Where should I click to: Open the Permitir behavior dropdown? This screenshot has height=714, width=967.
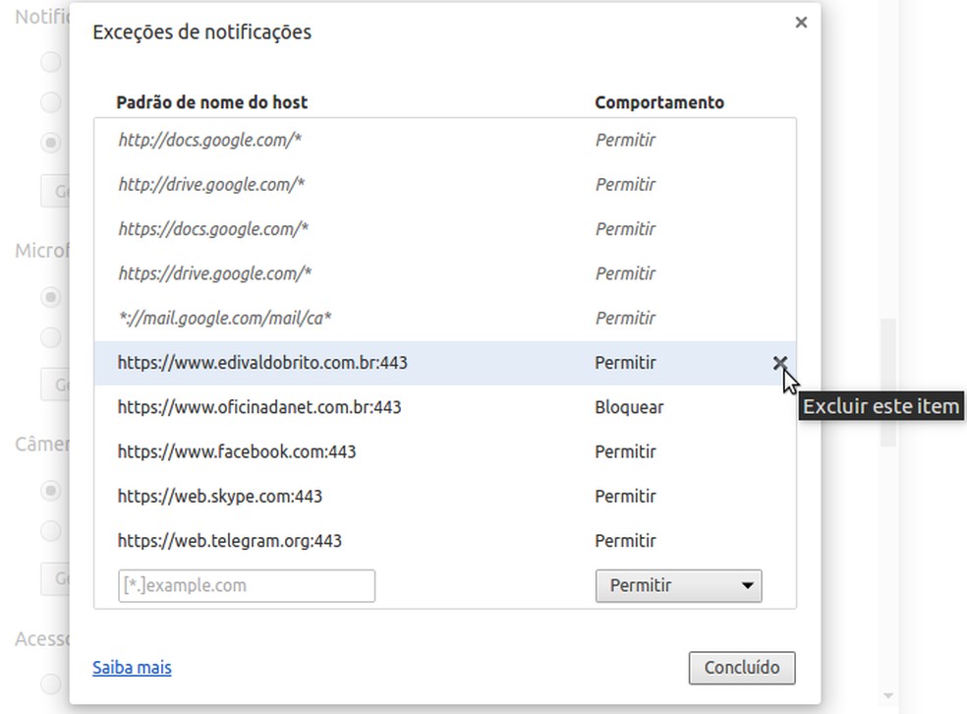click(678, 585)
